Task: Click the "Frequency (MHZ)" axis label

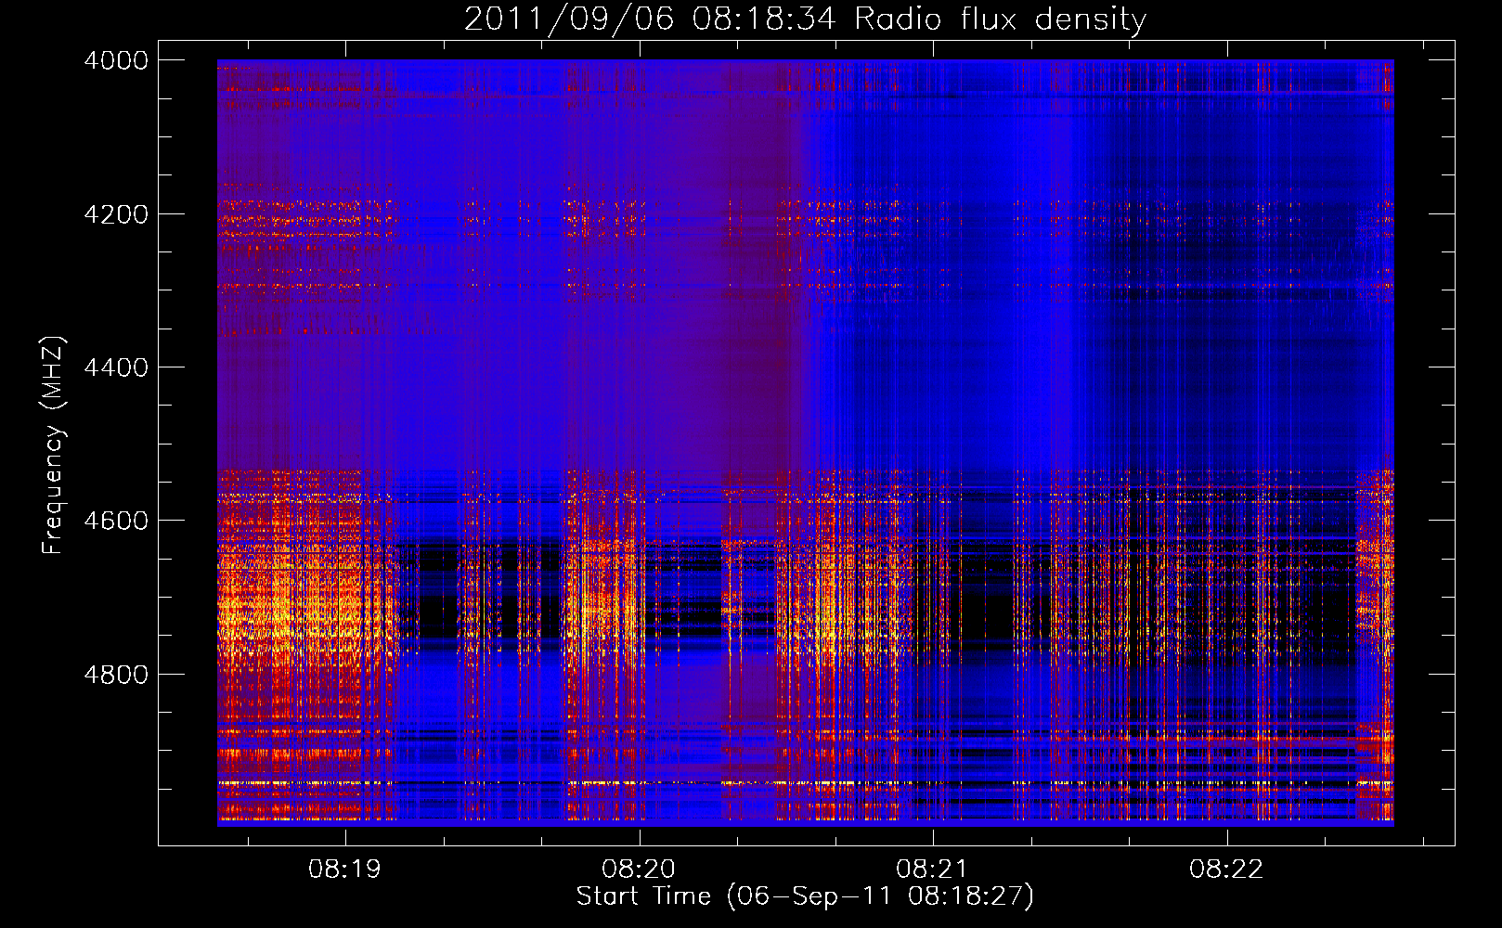Action: [53, 445]
